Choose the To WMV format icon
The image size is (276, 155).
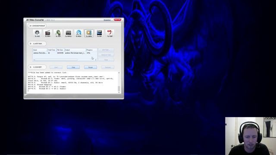89,34
